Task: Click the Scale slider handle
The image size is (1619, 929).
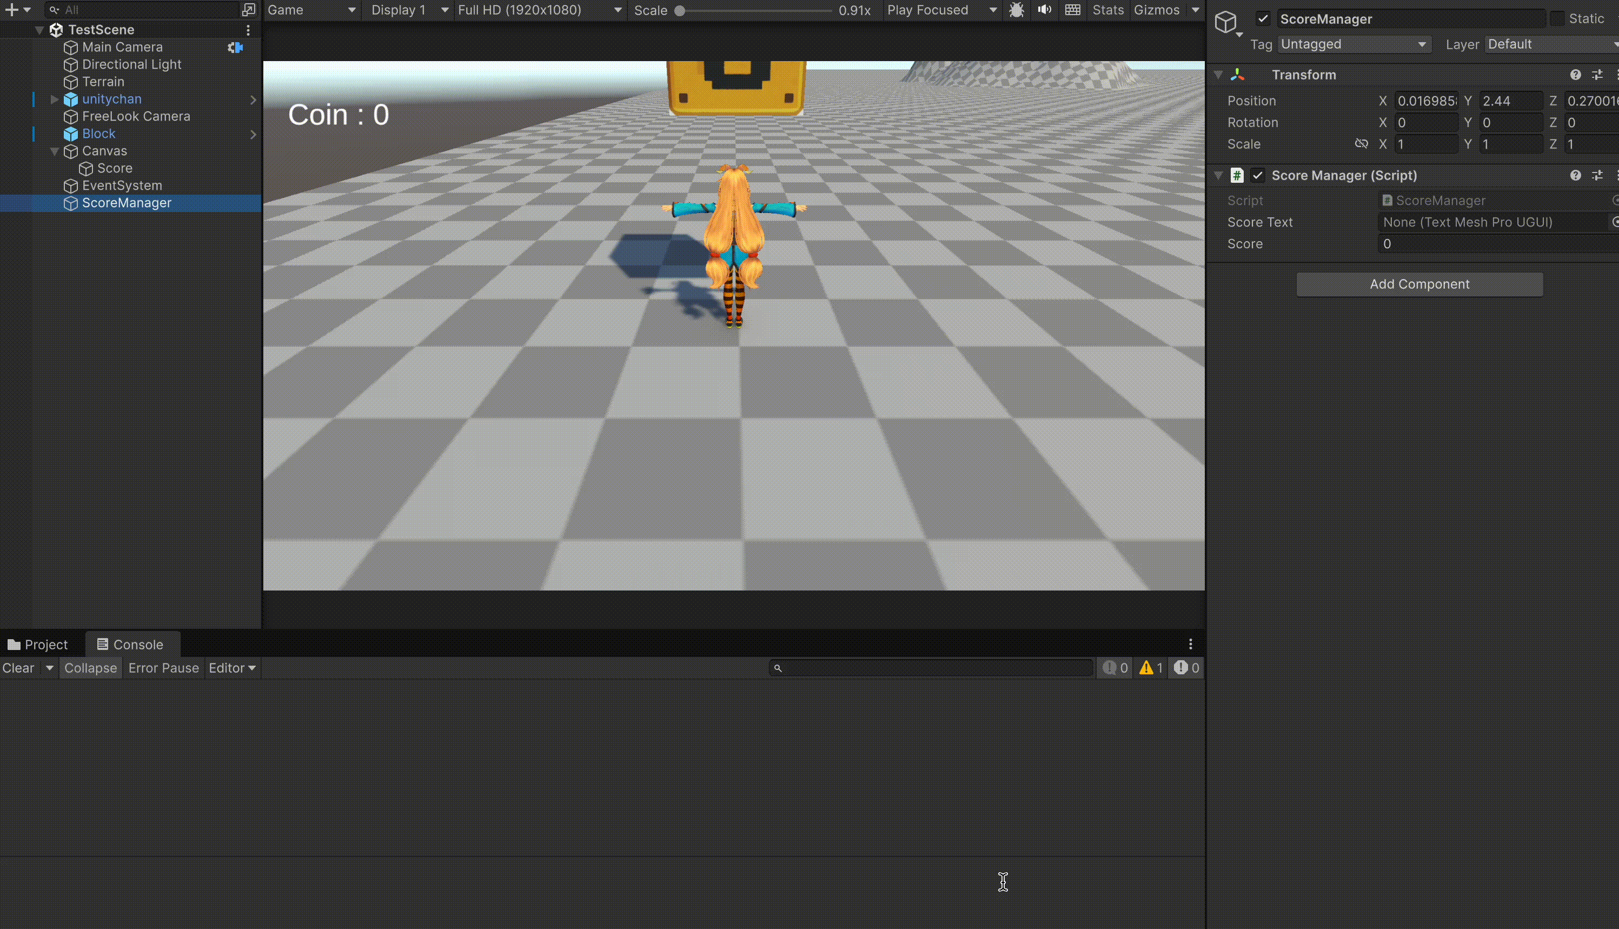Action: [680, 11]
